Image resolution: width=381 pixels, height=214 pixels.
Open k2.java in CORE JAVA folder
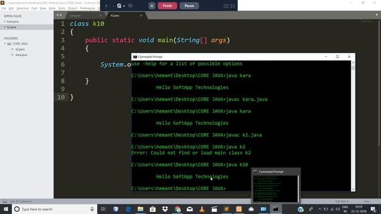coord(20,49)
